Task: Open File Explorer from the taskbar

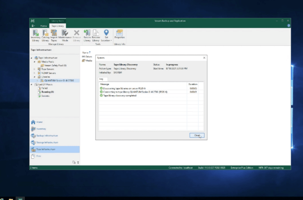Action: point(11,199)
